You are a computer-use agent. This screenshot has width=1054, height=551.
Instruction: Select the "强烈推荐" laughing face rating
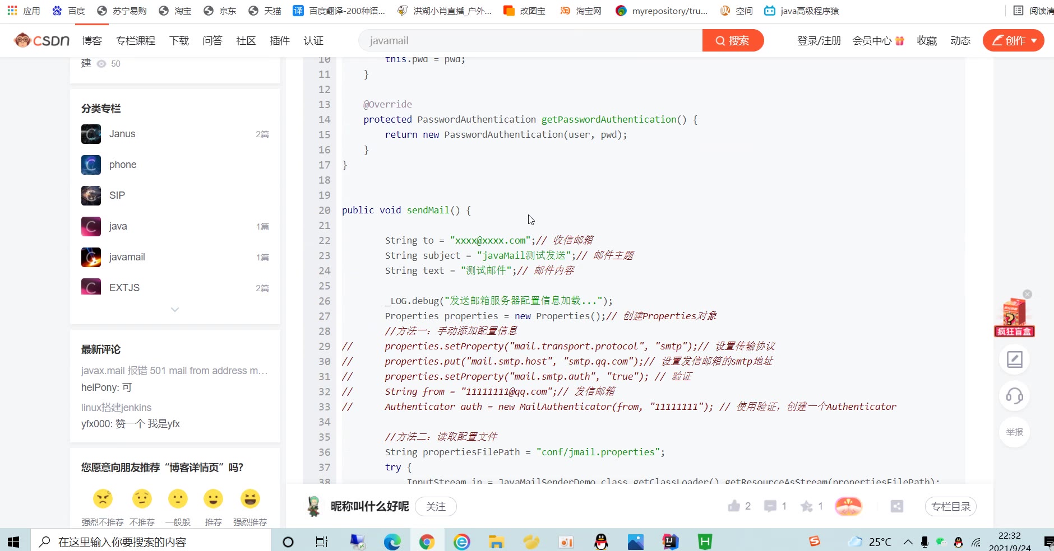click(250, 498)
